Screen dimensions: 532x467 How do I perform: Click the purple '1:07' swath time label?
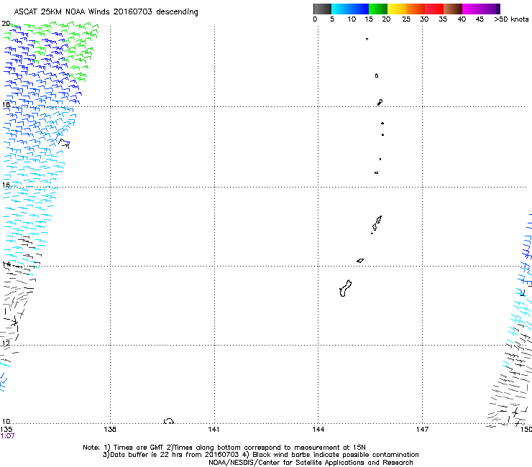(x=7, y=436)
